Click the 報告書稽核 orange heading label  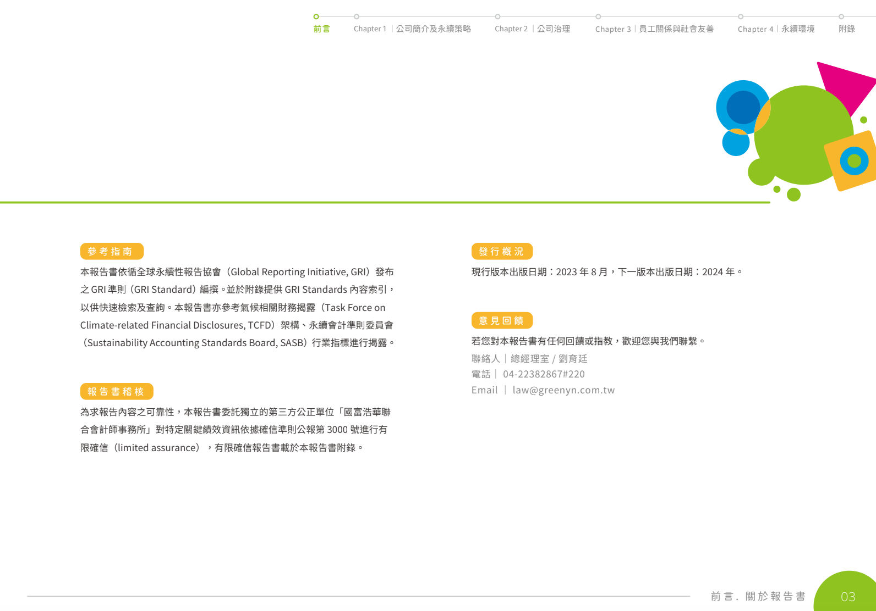point(117,391)
